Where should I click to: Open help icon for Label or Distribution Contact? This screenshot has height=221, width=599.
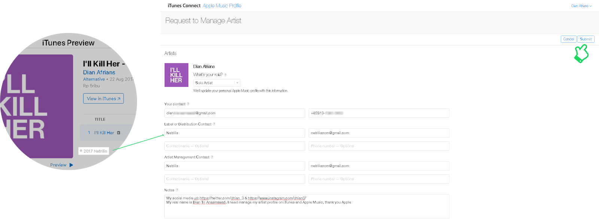click(214, 124)
